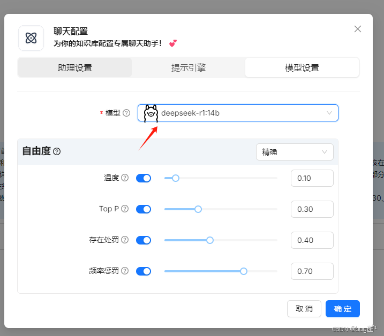Click the 取消 button
Image resolution: width=384 pixels, height=336 pixels.
pos(304,309)
